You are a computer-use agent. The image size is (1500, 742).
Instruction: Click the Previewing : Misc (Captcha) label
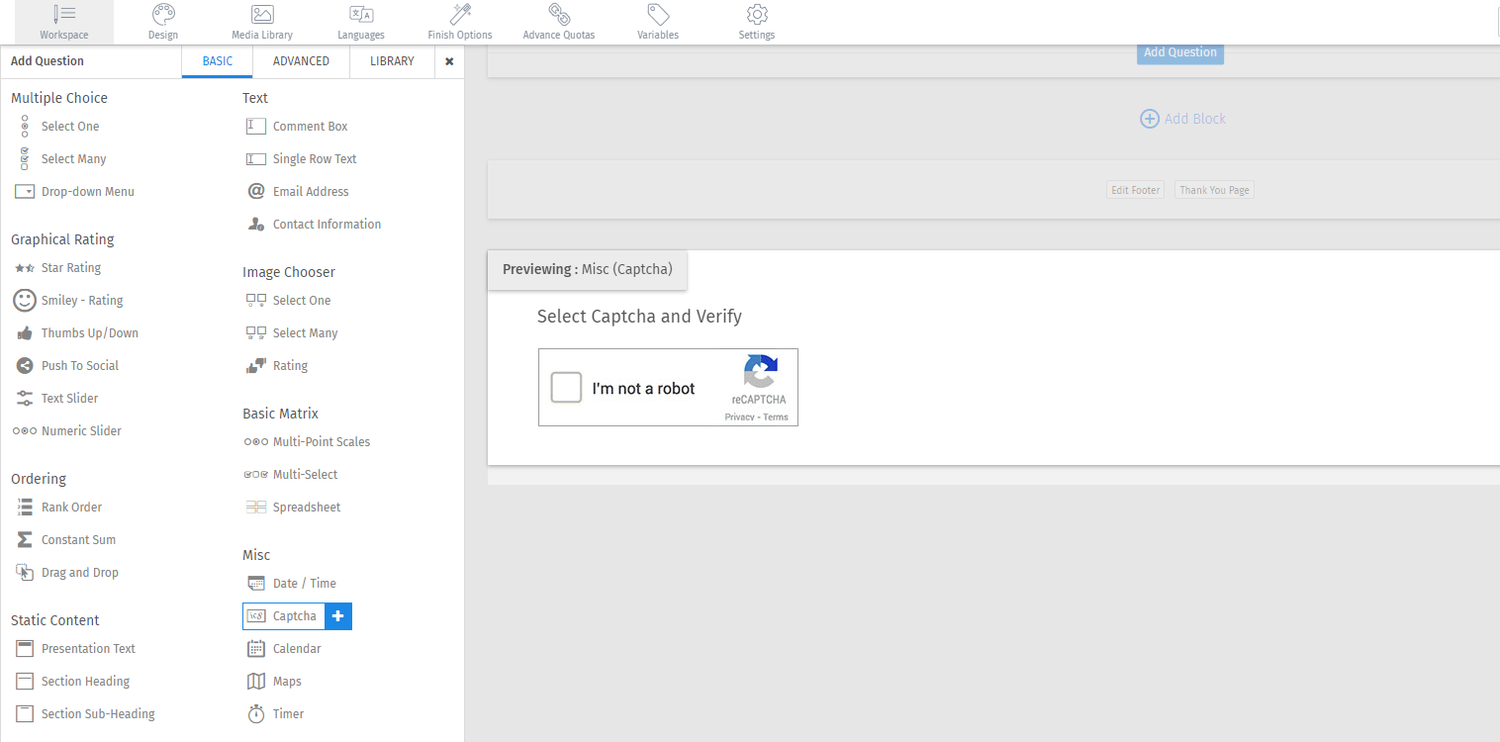(x=588, y=269)
